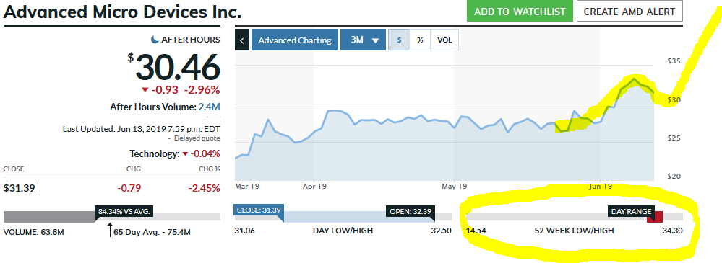Click the Jun 19 label on chart axis
This screenshot has width=722, height=263.
pos(601,187)
